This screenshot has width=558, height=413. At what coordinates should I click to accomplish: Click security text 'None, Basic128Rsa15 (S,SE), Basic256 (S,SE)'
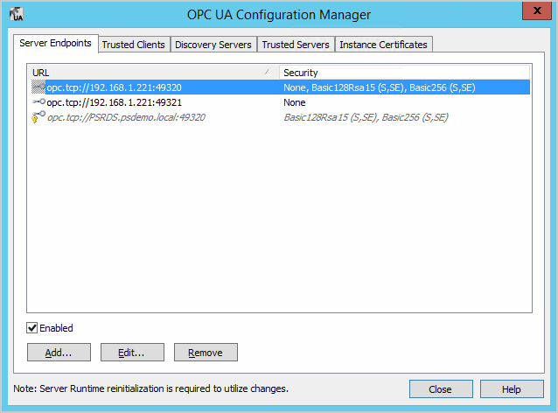point(379,87)
